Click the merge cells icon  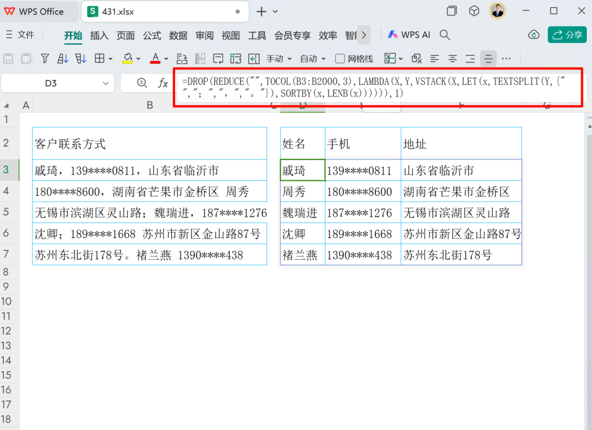[x=236, y=58]
